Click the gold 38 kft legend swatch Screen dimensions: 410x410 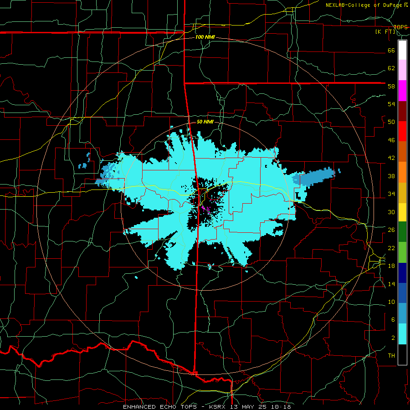click(x=402, y=193)
